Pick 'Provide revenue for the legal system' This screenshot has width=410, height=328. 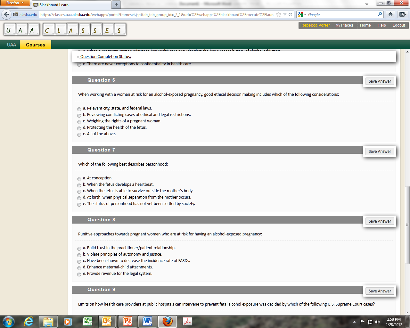click(79, 275)
